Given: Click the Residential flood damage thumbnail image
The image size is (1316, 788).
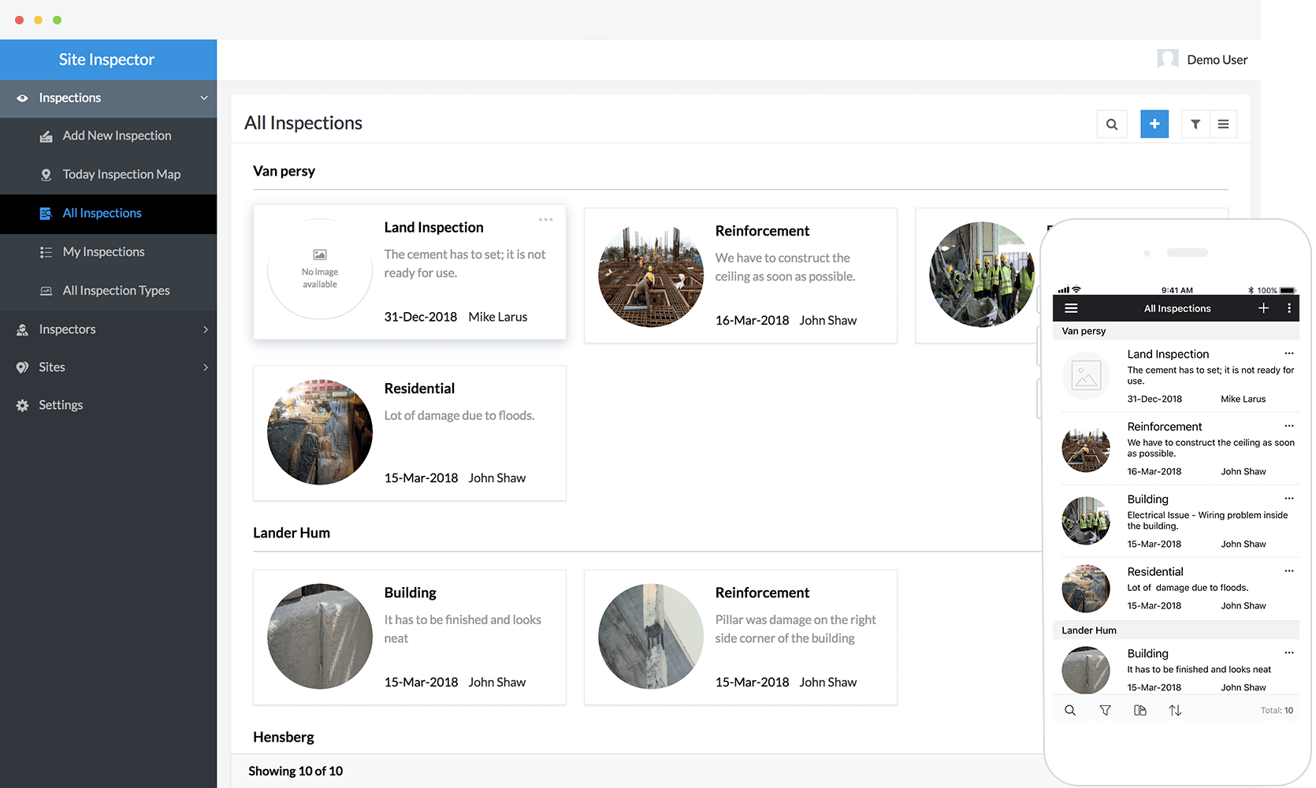Looking at the screenshot, I should pyautogui.click(x=319, y=432).
